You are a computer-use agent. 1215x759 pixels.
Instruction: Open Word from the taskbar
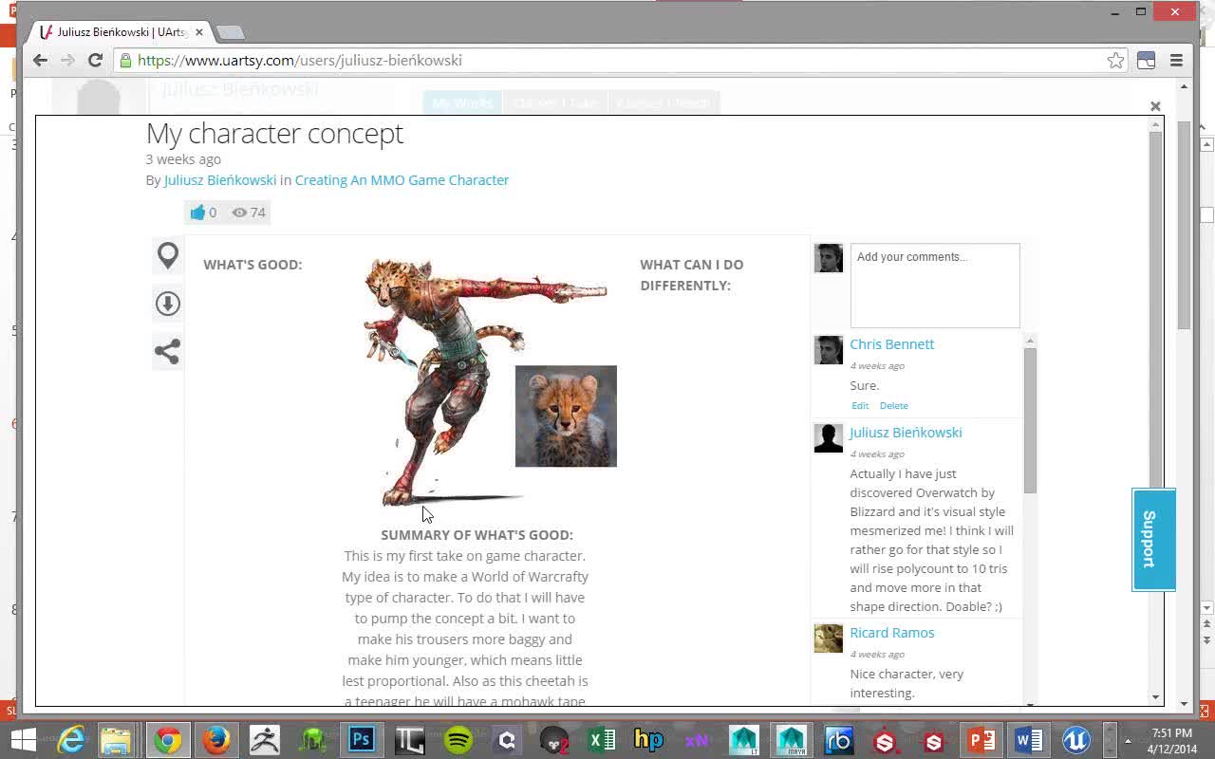point(1028,740)
